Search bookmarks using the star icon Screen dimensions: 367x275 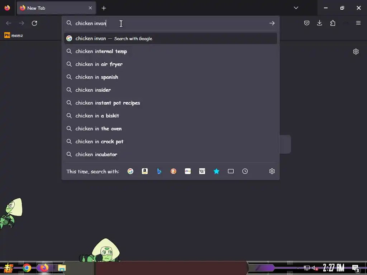tap(216, 171)
